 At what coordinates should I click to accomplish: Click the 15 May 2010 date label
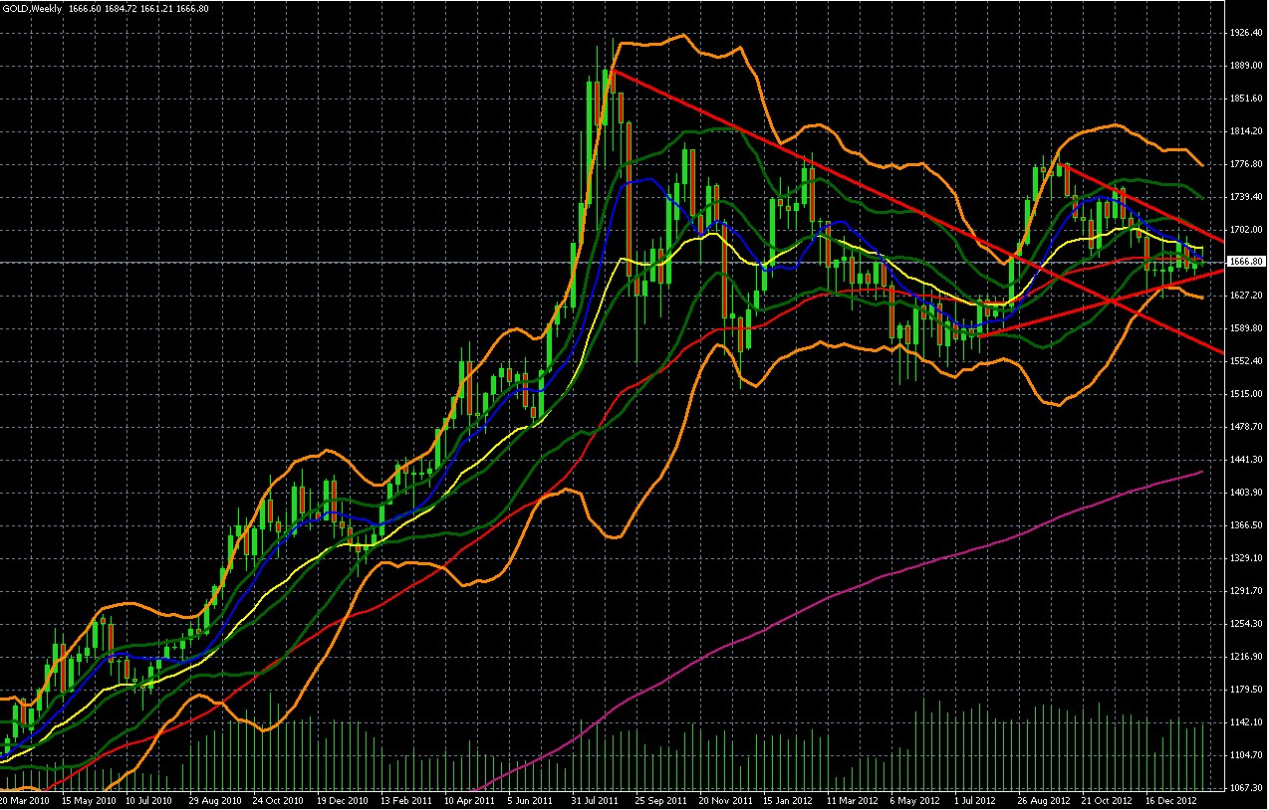click(x=85, y=800)
